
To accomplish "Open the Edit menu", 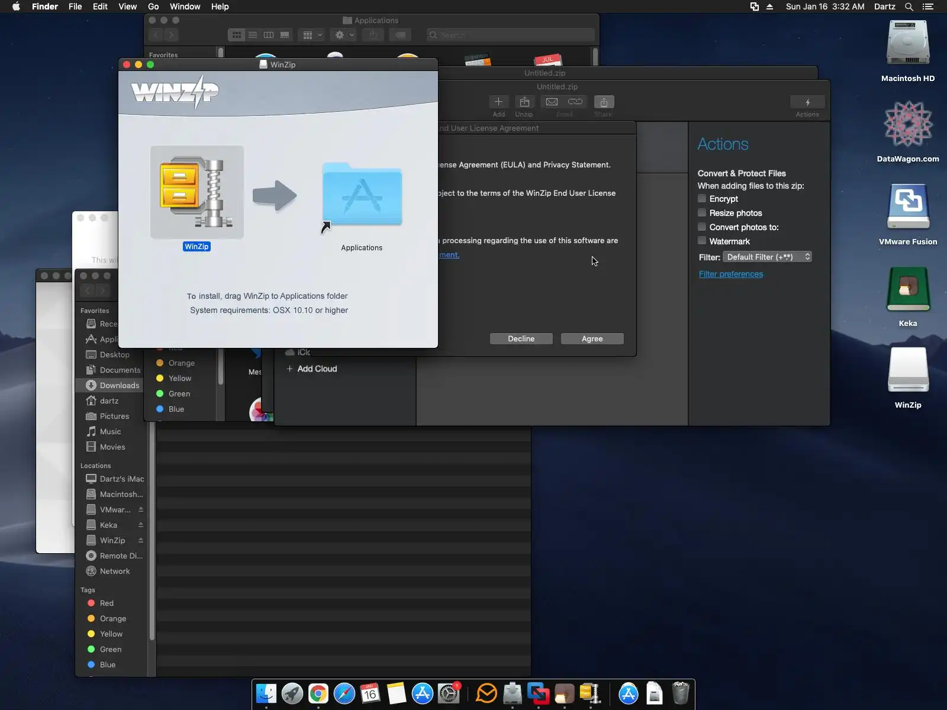I will point(100,7).
